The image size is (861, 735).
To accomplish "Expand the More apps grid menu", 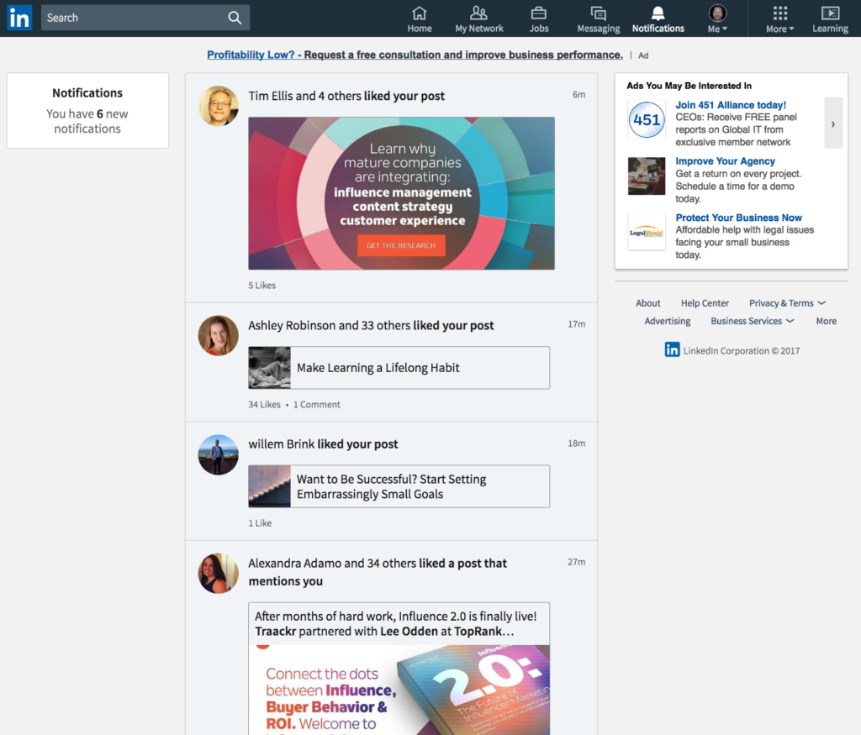I will pos(779,19).
